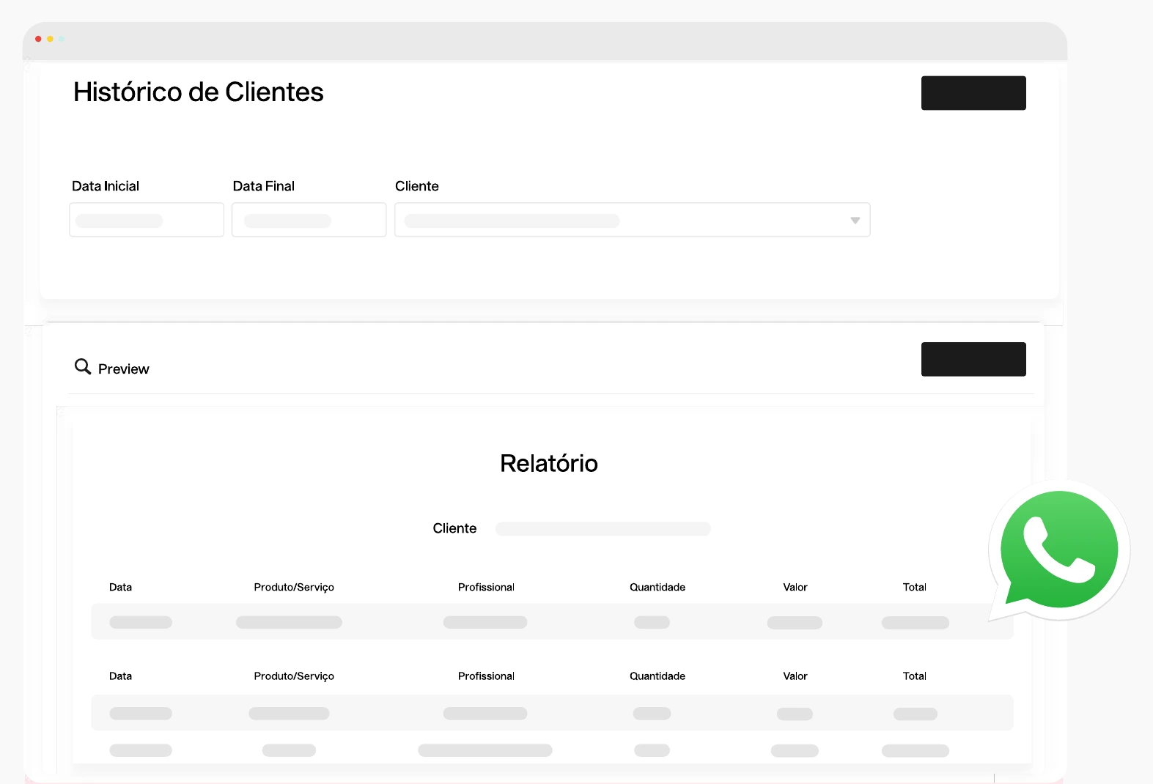Click the Data Final label
Screen dimensions: 1153x784
264,186
